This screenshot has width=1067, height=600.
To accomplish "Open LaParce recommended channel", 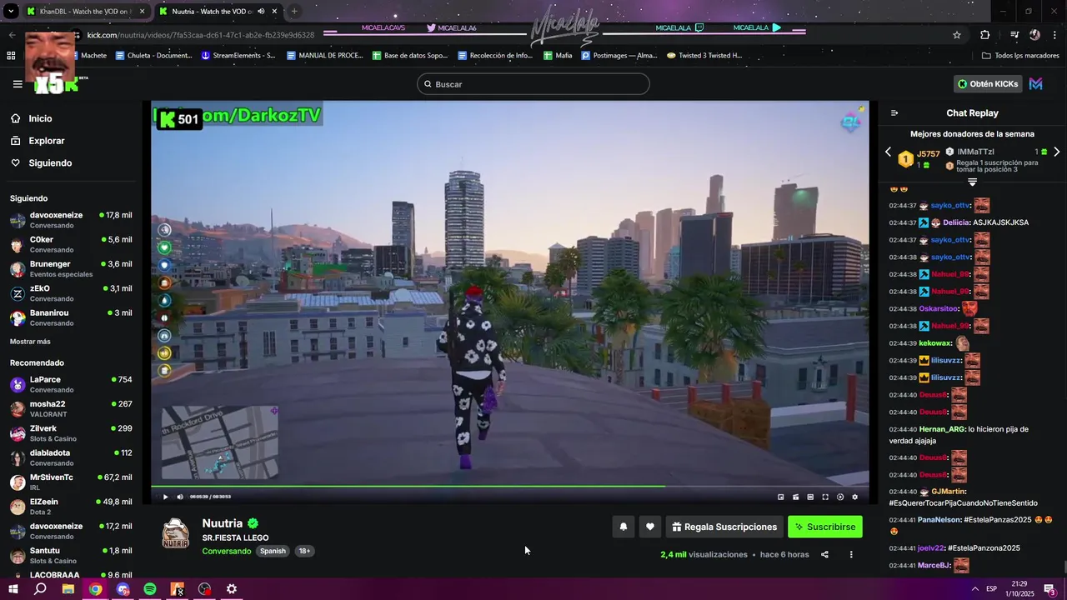I will [x=71, y=384].
